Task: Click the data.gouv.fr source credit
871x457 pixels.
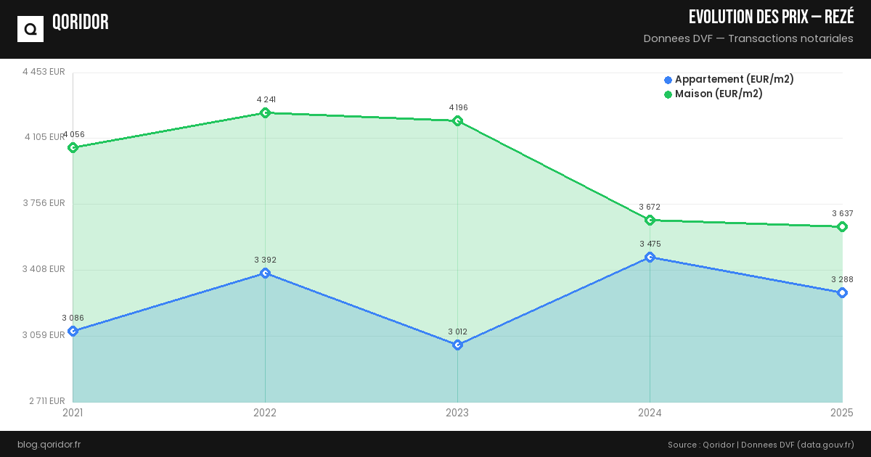Action: (x=825, y=445)
